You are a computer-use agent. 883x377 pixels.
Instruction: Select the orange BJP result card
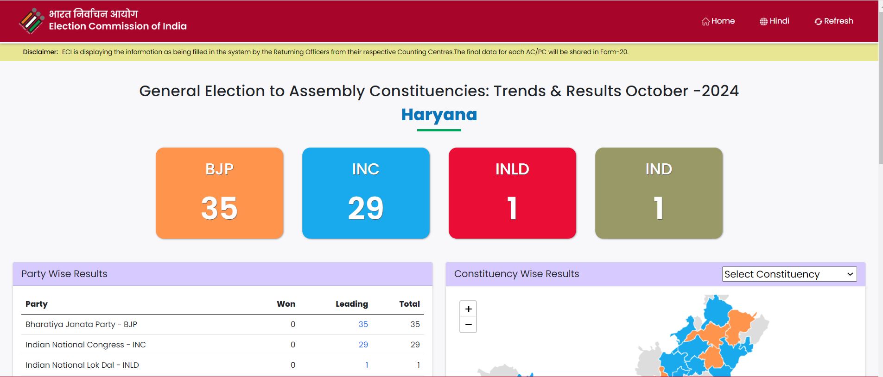[x=219, y=193]
